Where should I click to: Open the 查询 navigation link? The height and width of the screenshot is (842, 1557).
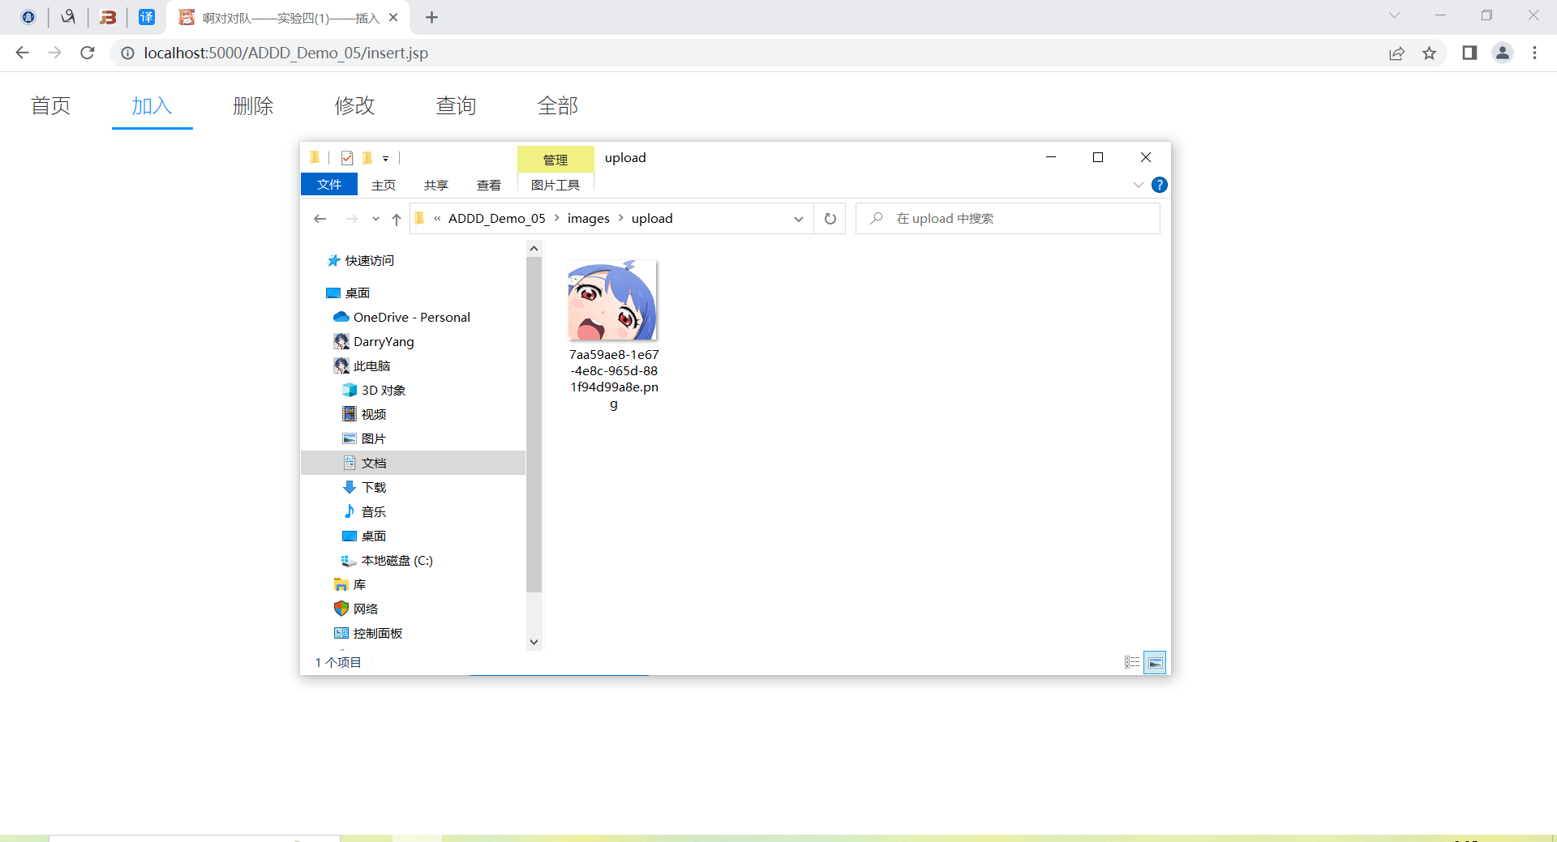pos(456,105)
